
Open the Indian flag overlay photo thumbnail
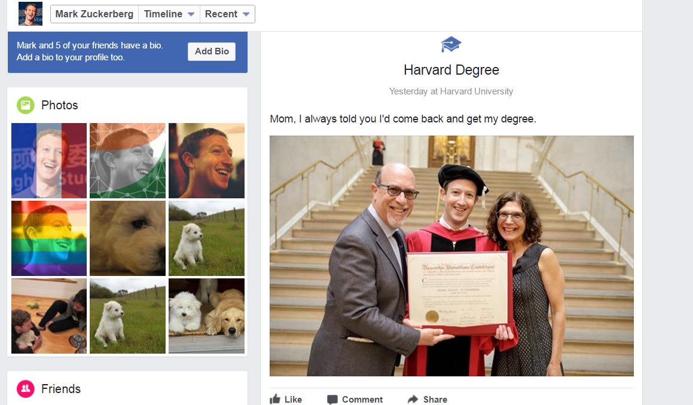[x=127, y=160]
